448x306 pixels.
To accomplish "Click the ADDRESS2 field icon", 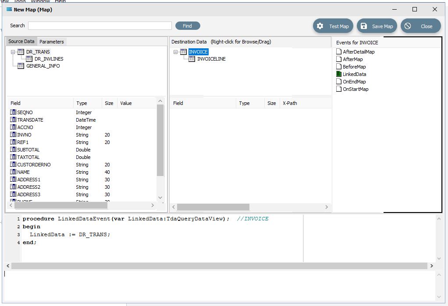I will click(x=13, y=187).
